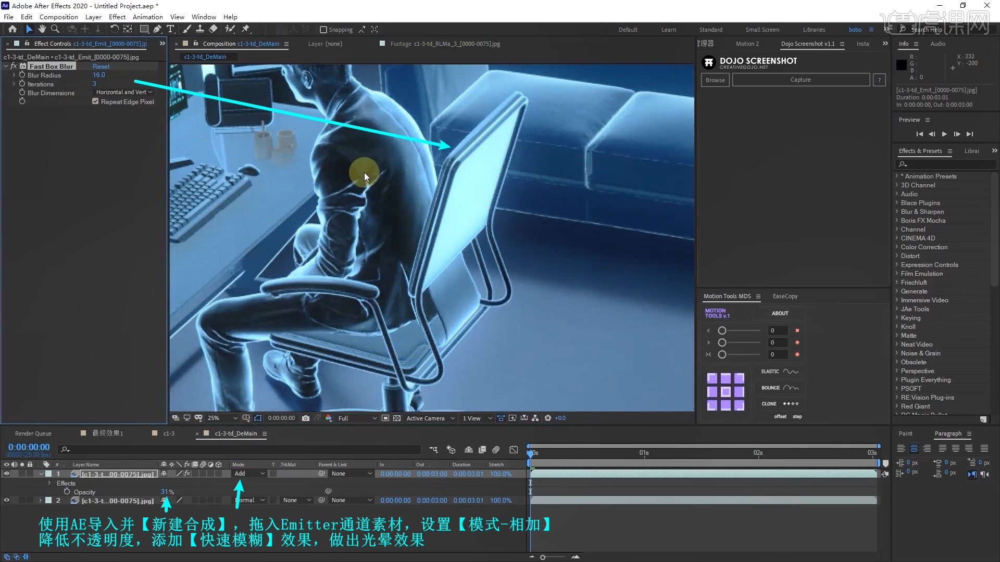Select the Pen tool

(x=157, y=29)
